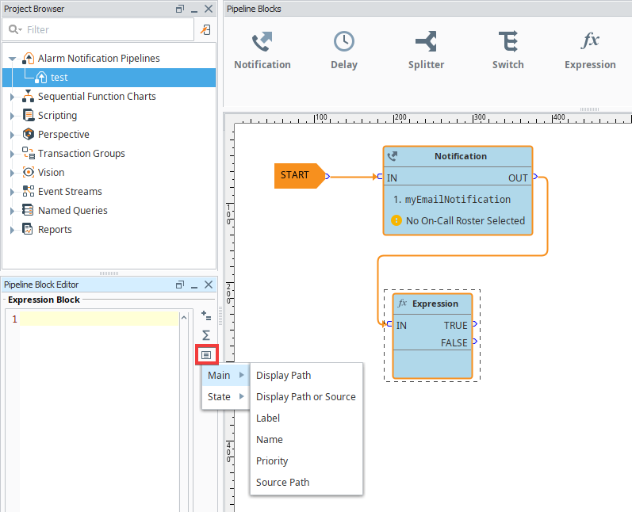The image size is (632, 512).
Task: Choose Display Path or Source
Action: (306, 397)
